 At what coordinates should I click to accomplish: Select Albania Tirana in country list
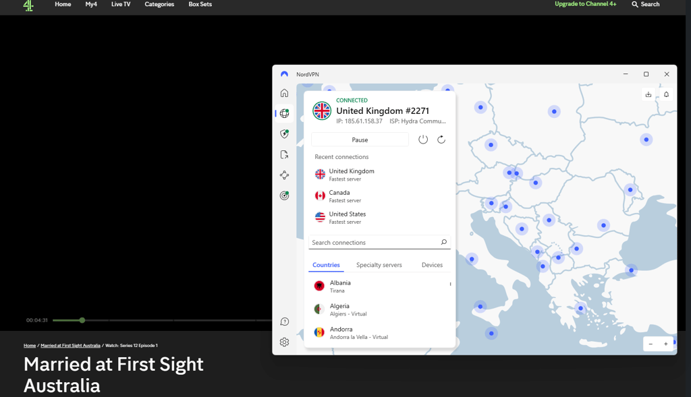coord(379,286)
